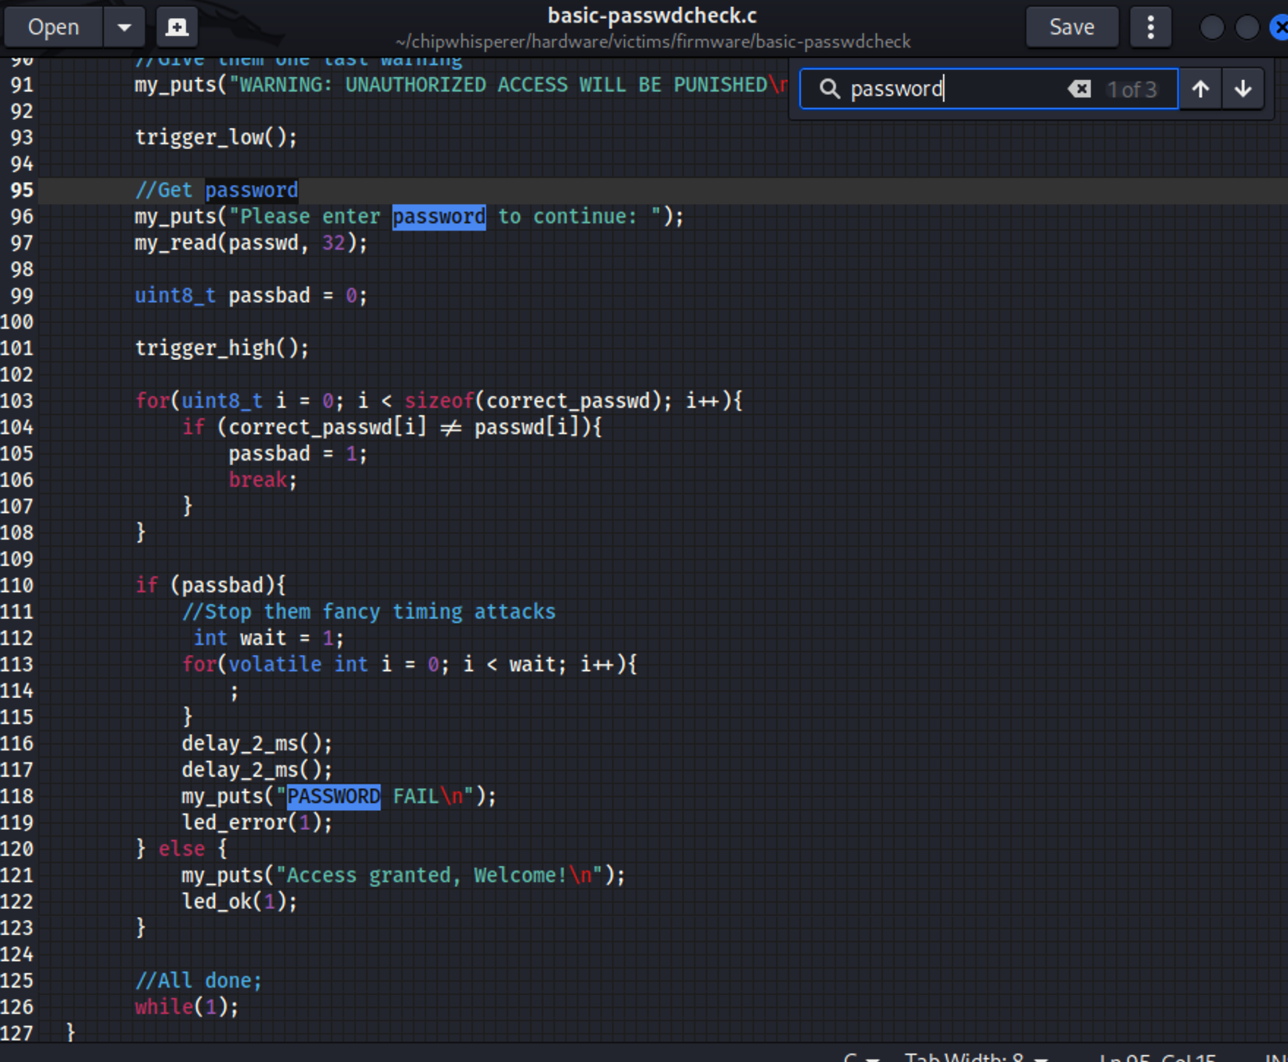The height and width of the screenshot is (1062, 1288).
Task: Click the first window control circle
Action: (x=1212, y=28)
